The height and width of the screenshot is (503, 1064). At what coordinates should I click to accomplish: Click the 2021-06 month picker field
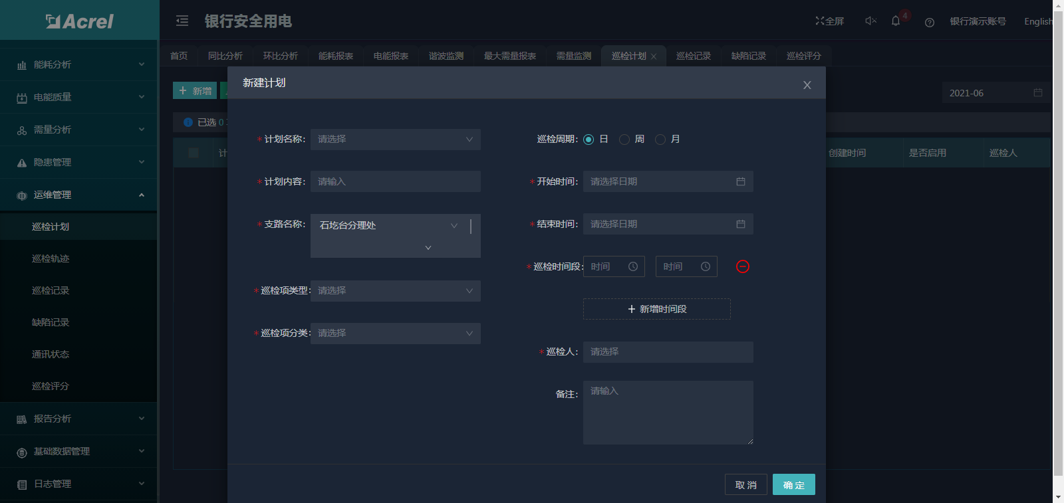[996, 93]
